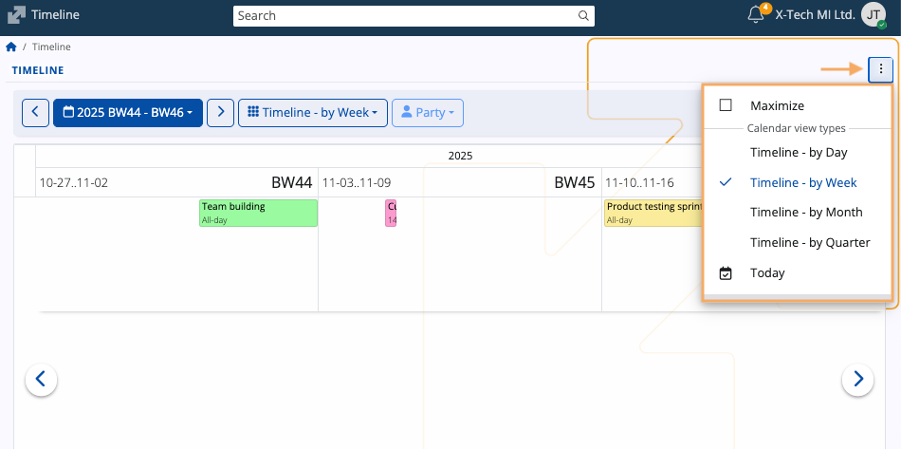Toggle the Maximize checkbox
This screenshot has height=449, width=901.
(x=726, y=105)
